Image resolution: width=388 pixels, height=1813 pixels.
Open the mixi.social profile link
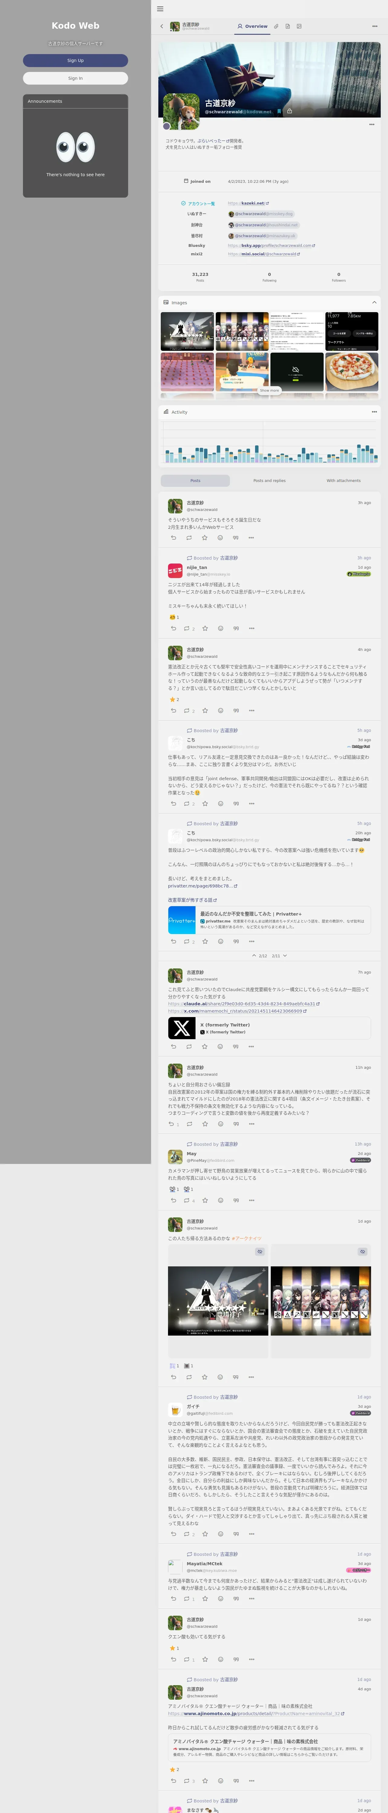264,254
